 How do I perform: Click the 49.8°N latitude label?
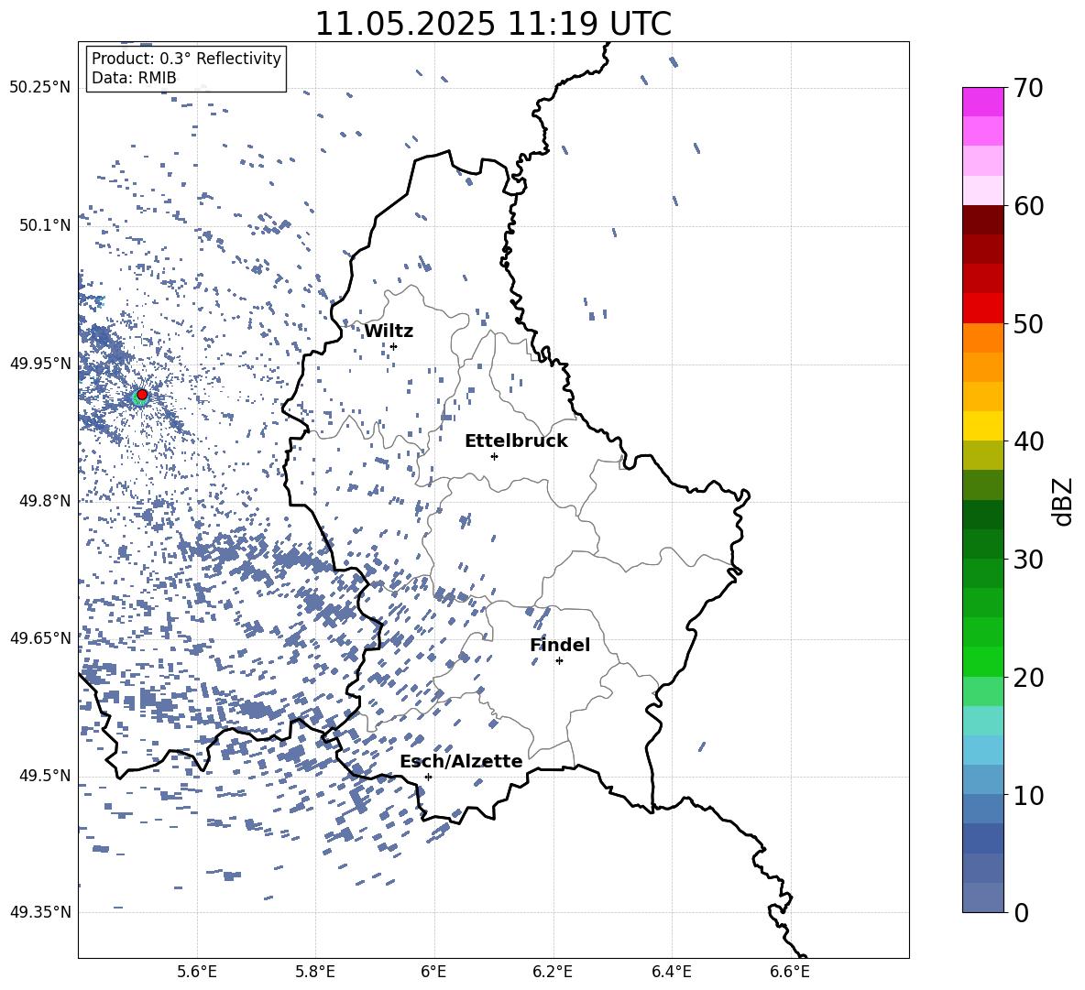(45, 501)
